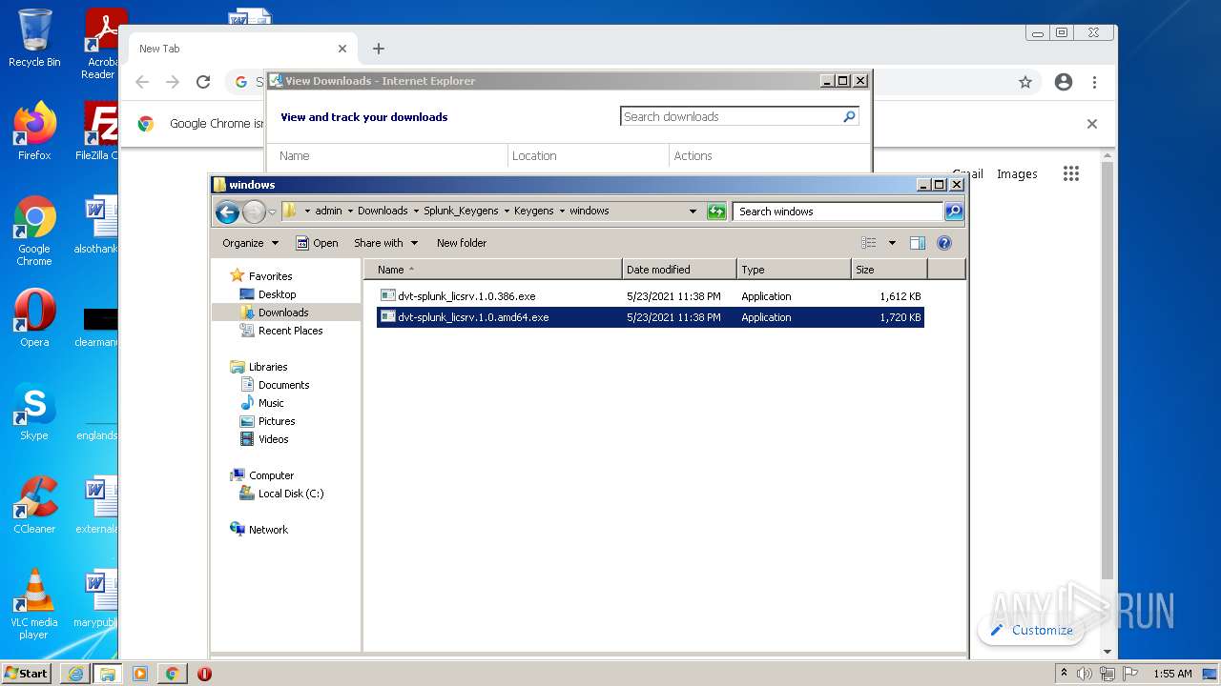Click Splunk_Keygens in the address breadcrumb

pyautogui.click(x=460, y=212)
